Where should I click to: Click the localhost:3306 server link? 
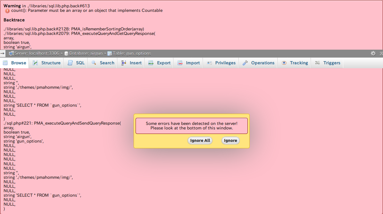(43, 54)
